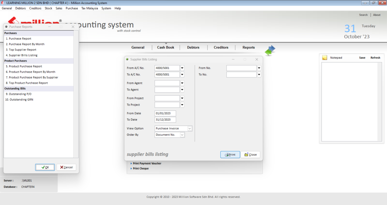The height and width of the screenshot is (205, 387).
Task: Select Purchase Report By Month
Action: click(x=39, y=44)
